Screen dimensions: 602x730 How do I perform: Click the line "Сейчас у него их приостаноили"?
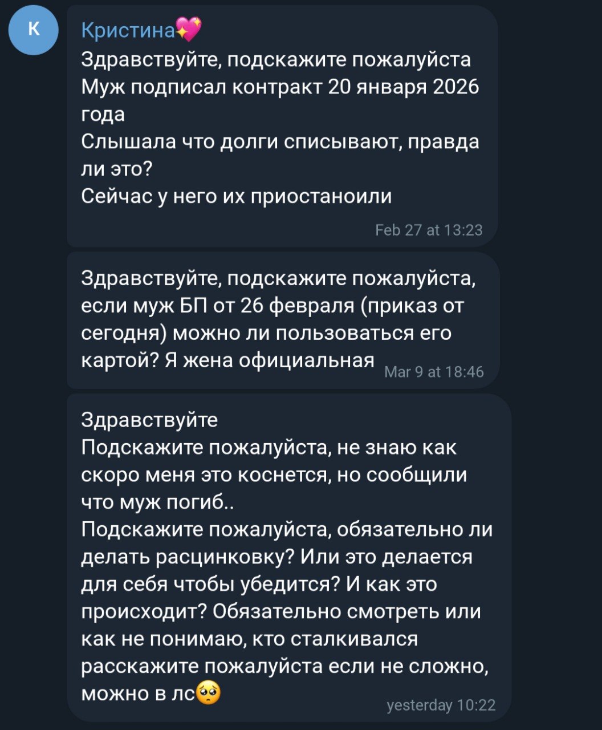tap(237, 196)
